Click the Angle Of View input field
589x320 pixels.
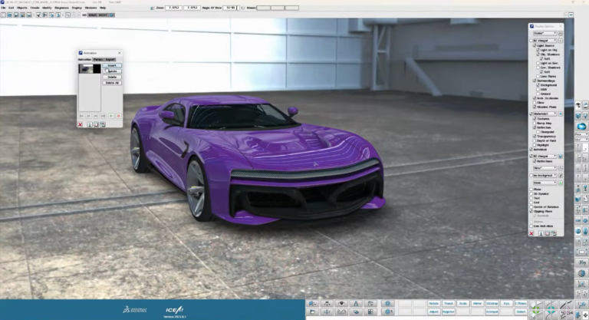(x=230, y=8)
